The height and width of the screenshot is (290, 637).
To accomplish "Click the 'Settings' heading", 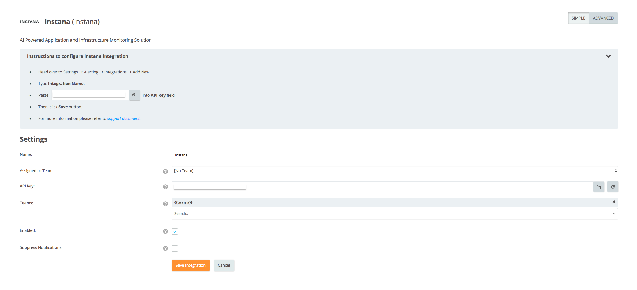I will tap(33, 139).
